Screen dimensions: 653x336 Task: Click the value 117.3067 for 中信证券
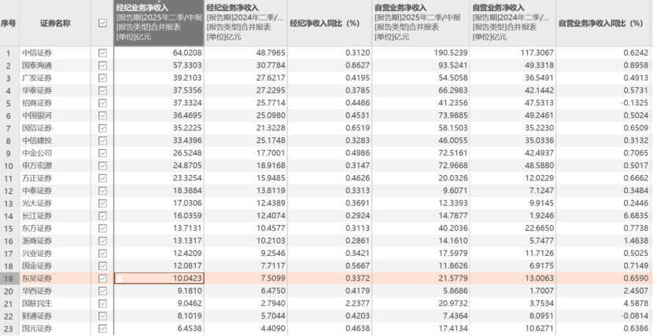point(536,53)
